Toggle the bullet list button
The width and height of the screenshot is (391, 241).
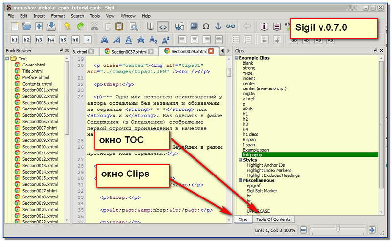pos(236,40)
